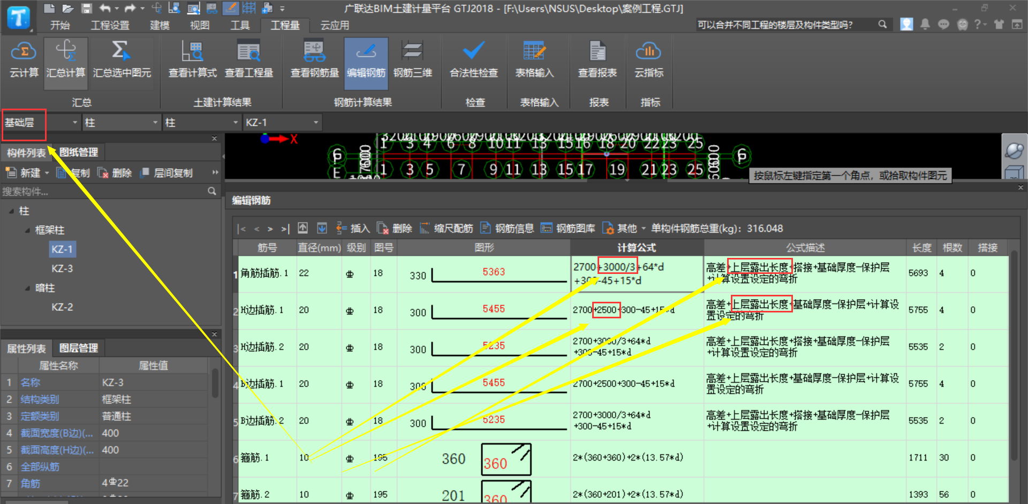Click the 3D view sphere icon on right
The image size is (1028, 504).
[1014, 150]
